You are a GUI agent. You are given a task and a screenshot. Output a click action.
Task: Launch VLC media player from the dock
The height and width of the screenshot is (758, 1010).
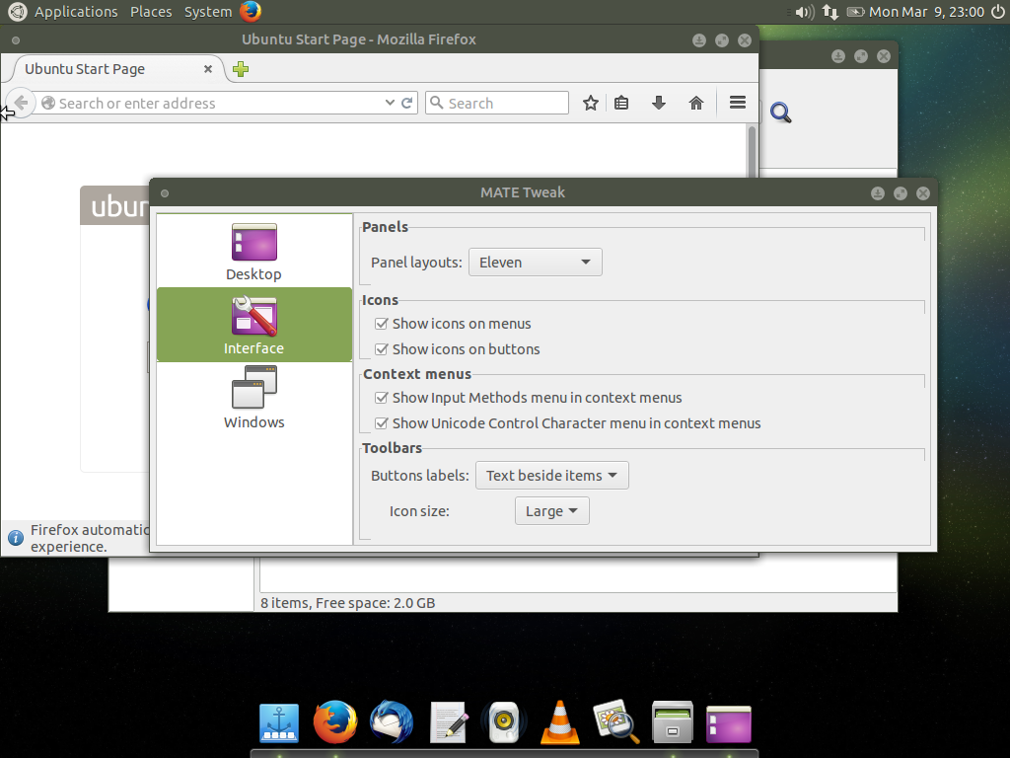pos(560,721)
